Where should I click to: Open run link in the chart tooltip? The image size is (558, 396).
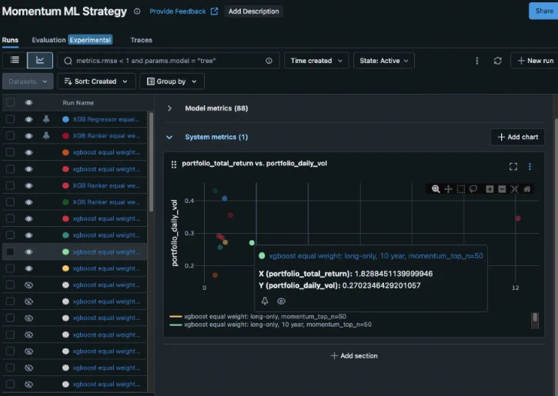point(376,255)
